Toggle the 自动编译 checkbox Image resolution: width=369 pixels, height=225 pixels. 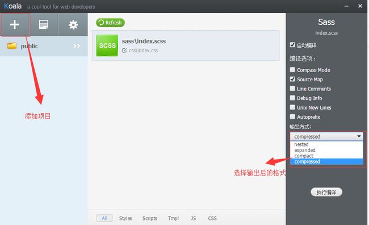[292, 45]
